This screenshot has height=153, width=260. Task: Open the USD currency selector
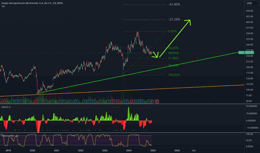252,3
